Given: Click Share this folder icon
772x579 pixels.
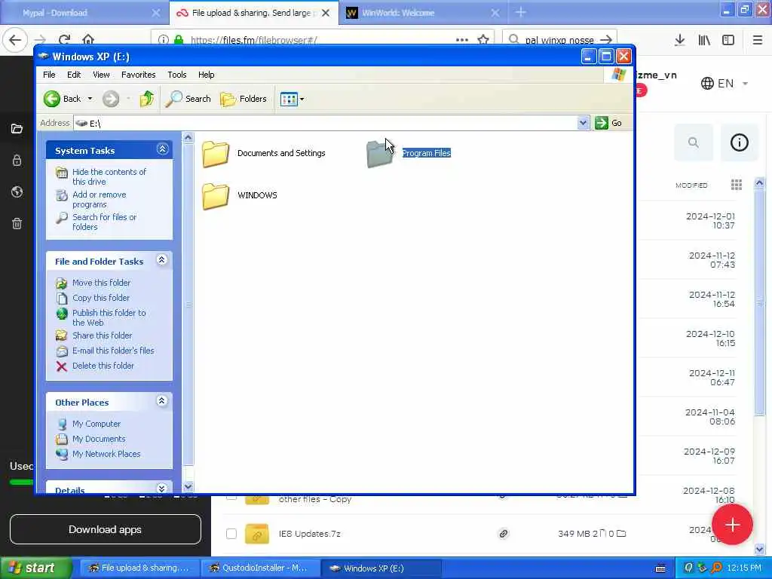Looking at the screenshot, I should [62, 335].
